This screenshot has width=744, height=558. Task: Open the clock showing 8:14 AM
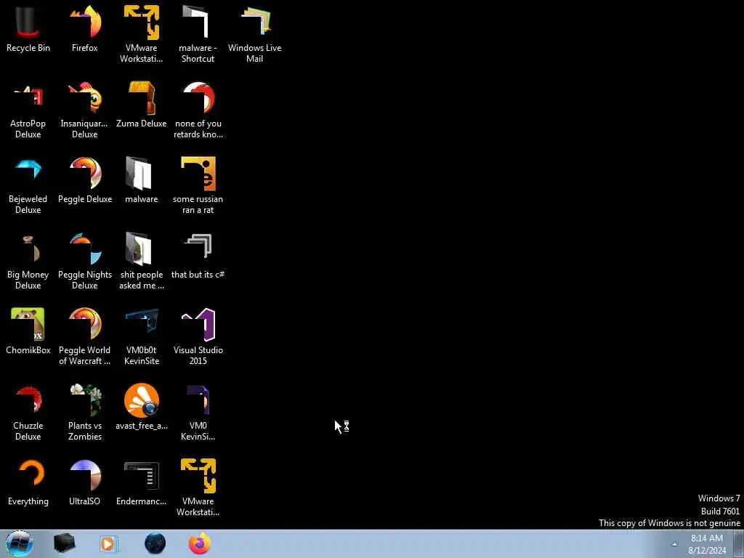[707, 544]
